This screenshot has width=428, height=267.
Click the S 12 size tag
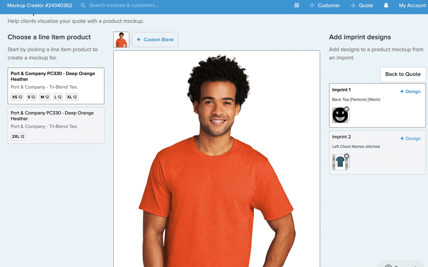coord(31,97)
